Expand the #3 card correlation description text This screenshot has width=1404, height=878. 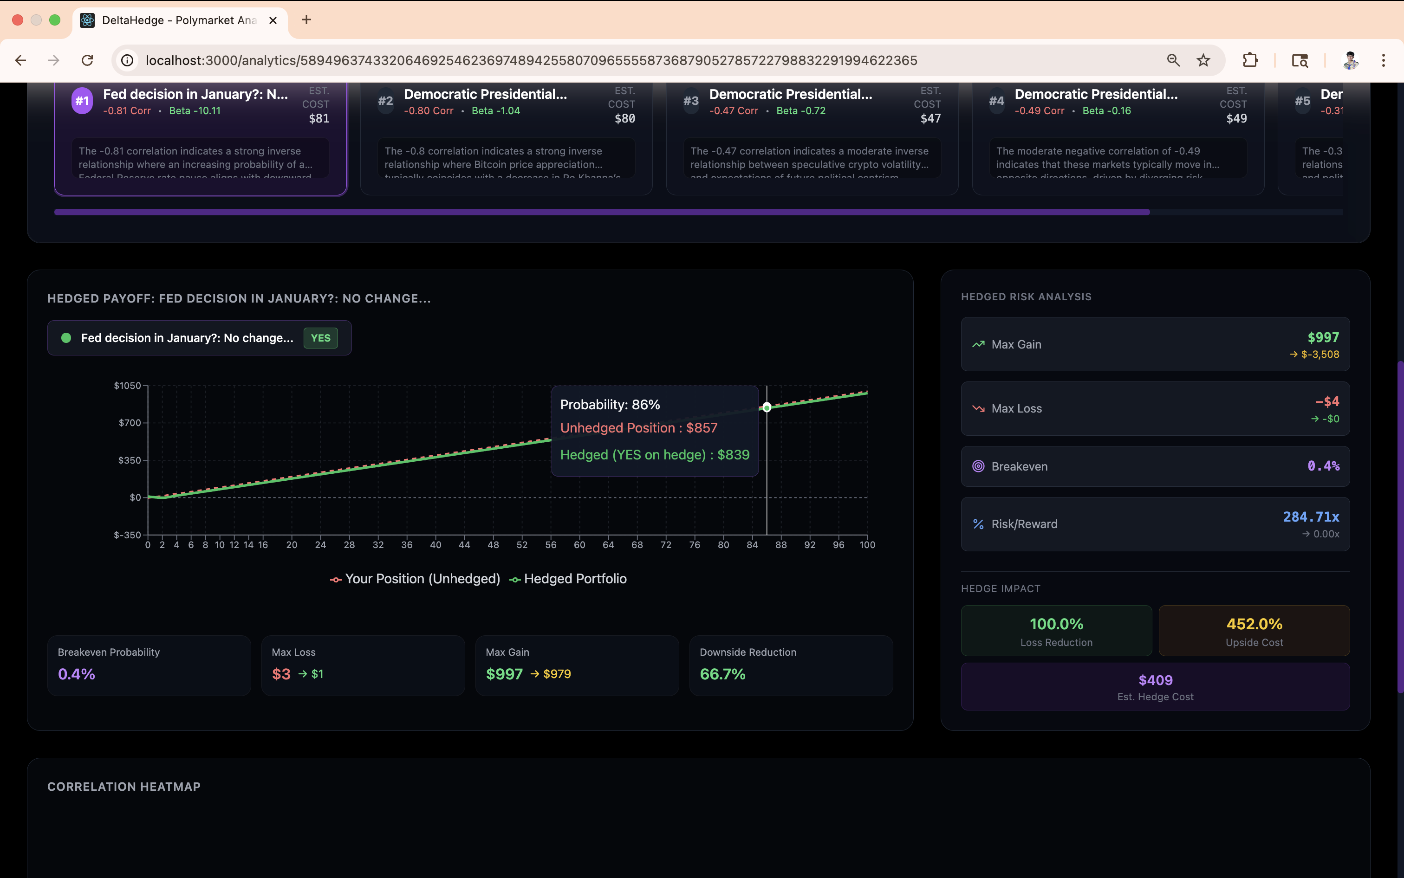(812, 158)
